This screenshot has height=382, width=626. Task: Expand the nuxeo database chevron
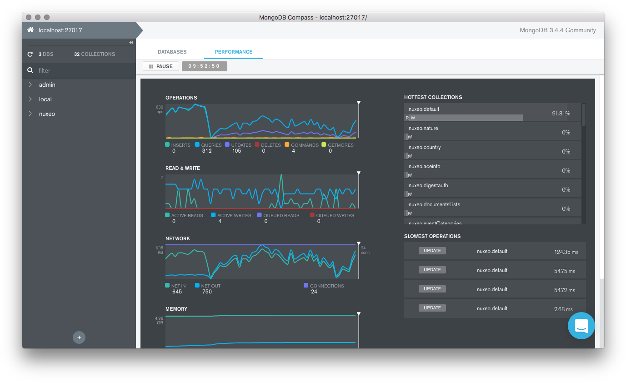30,114
